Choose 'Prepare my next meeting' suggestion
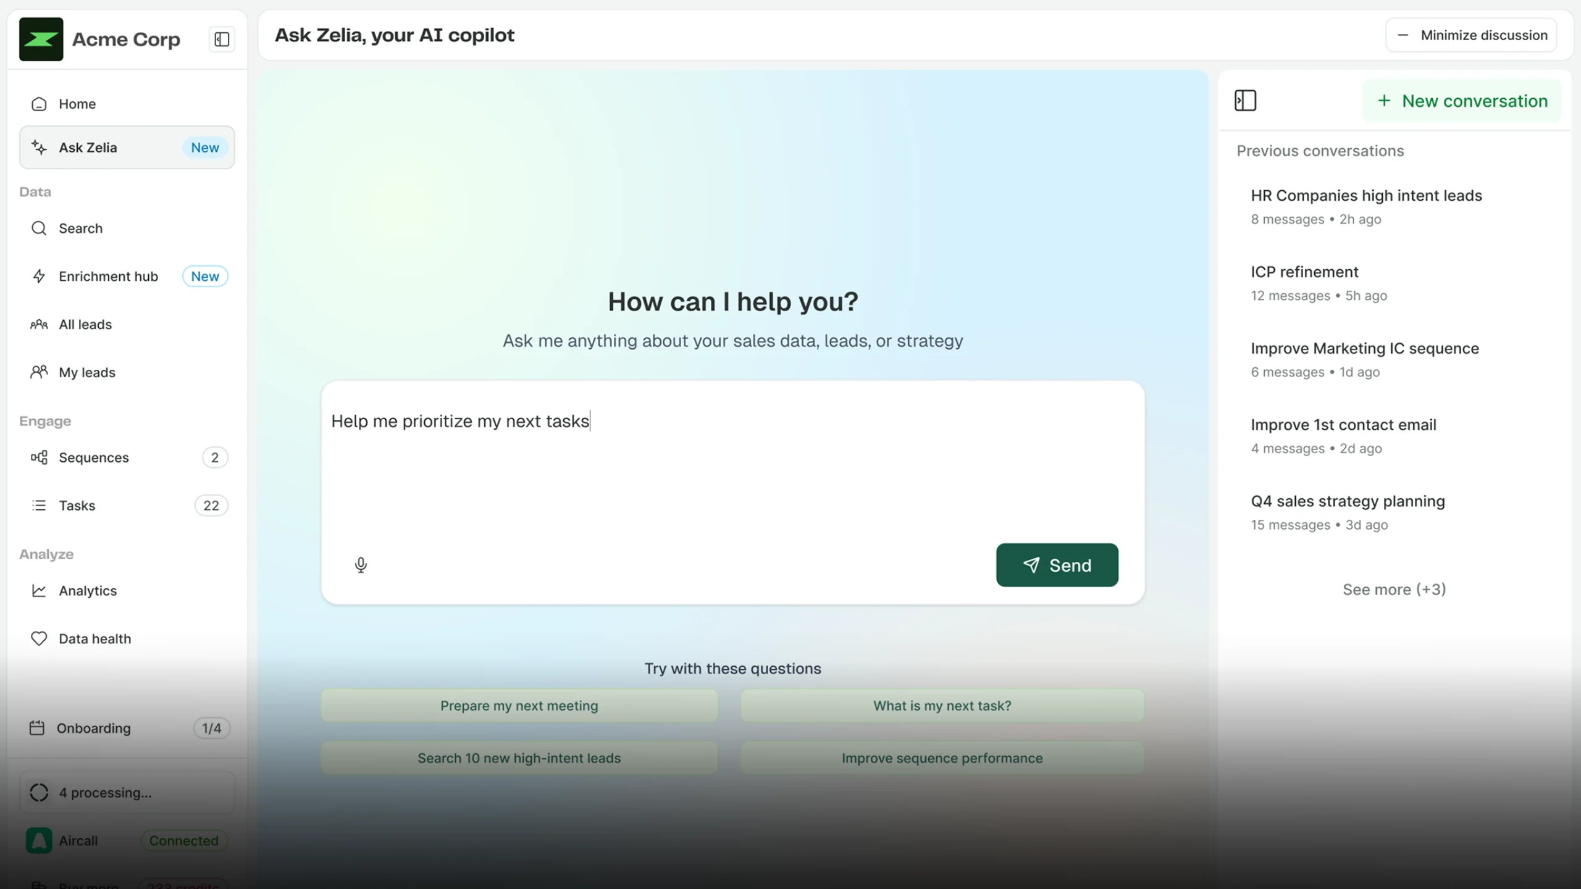Screen dimensions: 1581x889 519,706
